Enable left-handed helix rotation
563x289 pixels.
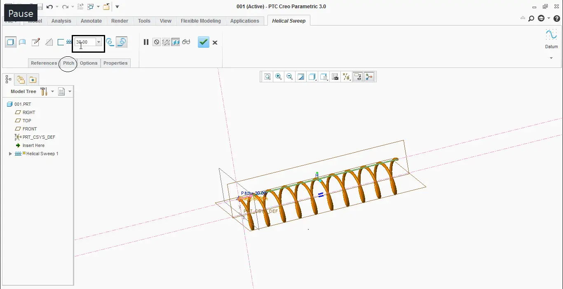pos(110,42)
